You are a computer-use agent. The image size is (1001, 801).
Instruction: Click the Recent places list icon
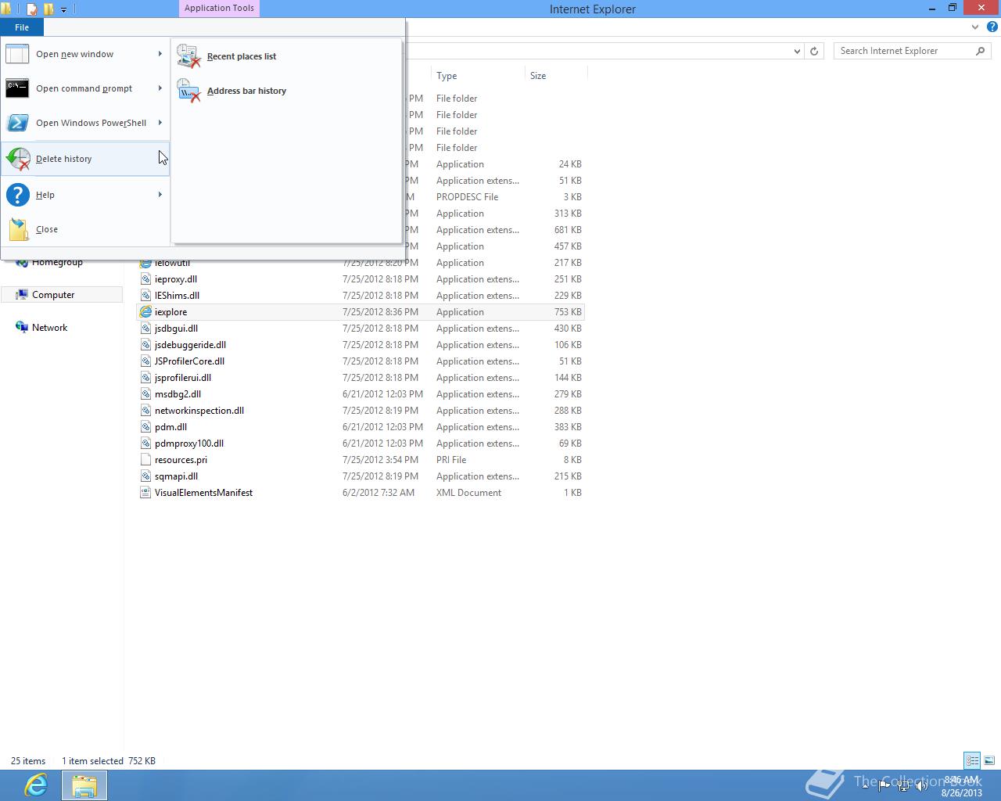coord(188,56)
